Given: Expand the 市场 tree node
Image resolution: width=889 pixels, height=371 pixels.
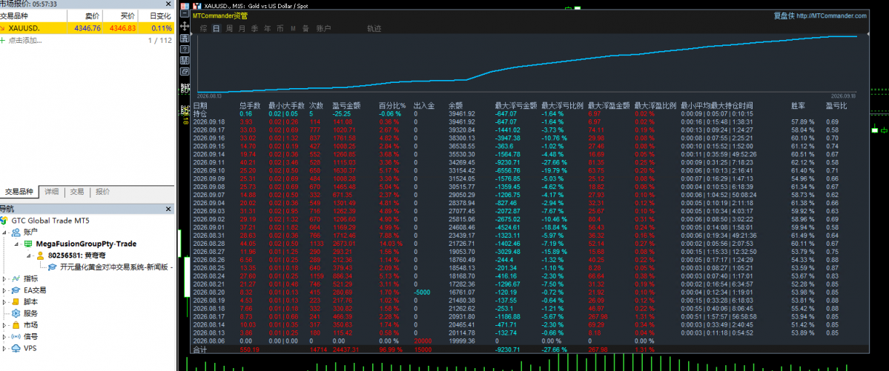Looking at the screenshot, I should click(x=5, y=325).
